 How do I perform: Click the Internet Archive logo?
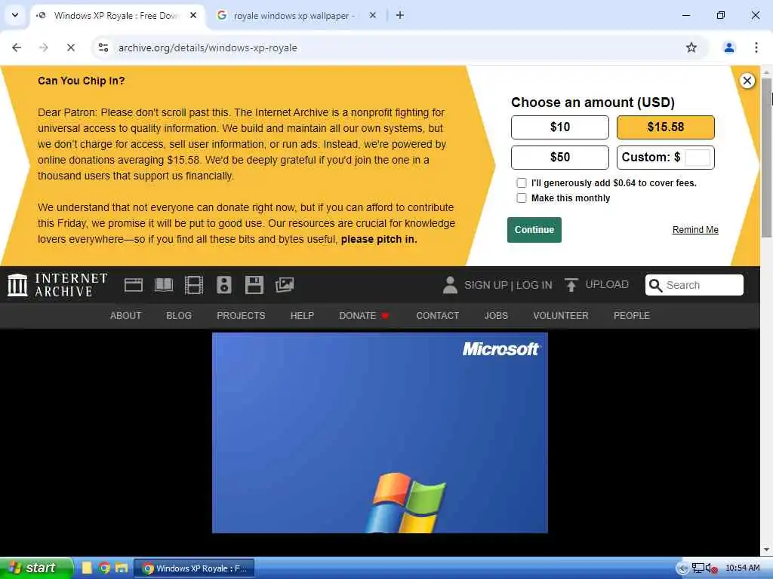click(57, 285)
